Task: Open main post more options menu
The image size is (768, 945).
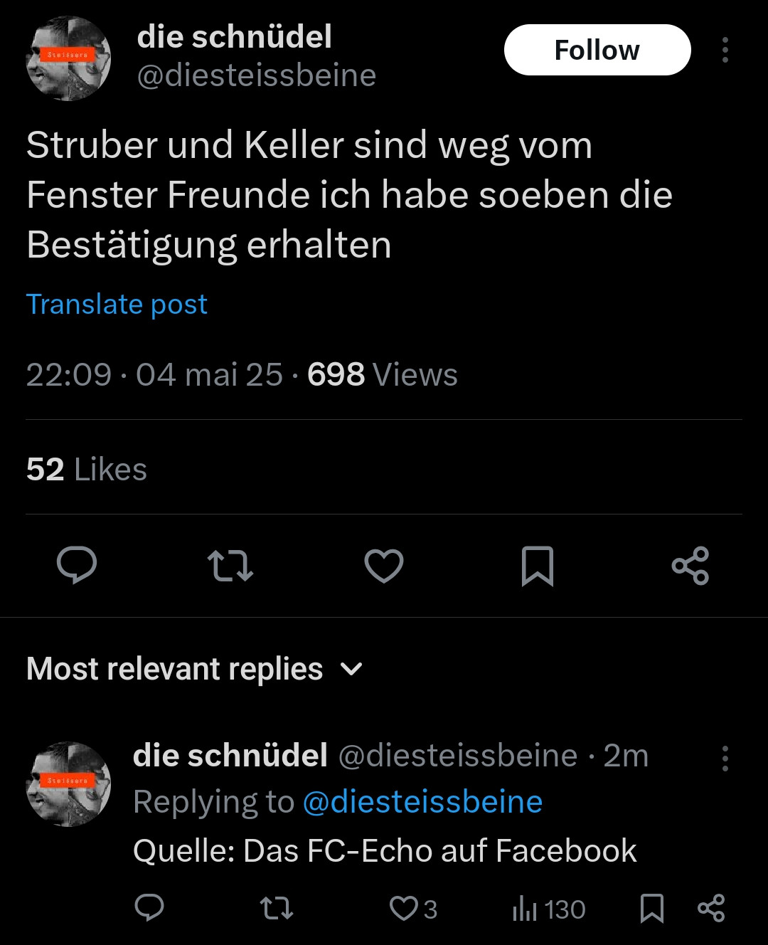Action: pos(725,50)
